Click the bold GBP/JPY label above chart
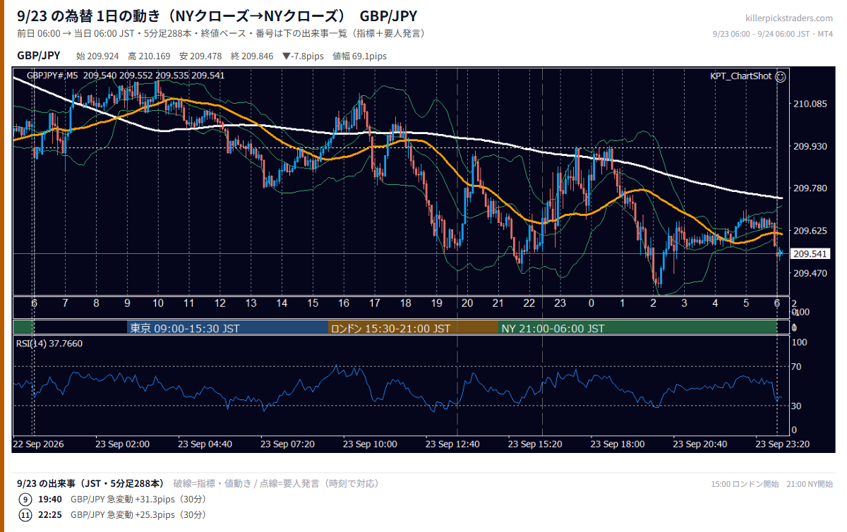This screenshot has height=532, width=847. 38,56
